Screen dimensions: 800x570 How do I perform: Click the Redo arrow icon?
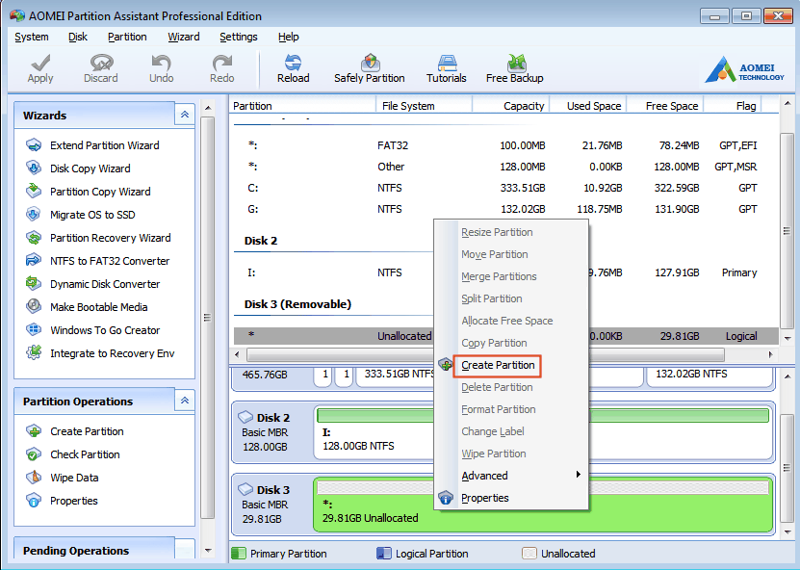coord(222,63)
